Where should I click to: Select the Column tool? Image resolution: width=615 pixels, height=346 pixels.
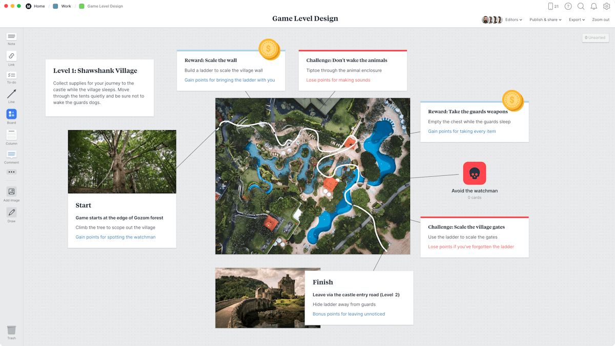coord(11,134)
